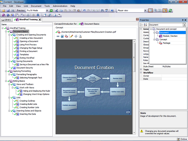
Task: Refresh with the green arrows icon
Action: coord(170,11)
